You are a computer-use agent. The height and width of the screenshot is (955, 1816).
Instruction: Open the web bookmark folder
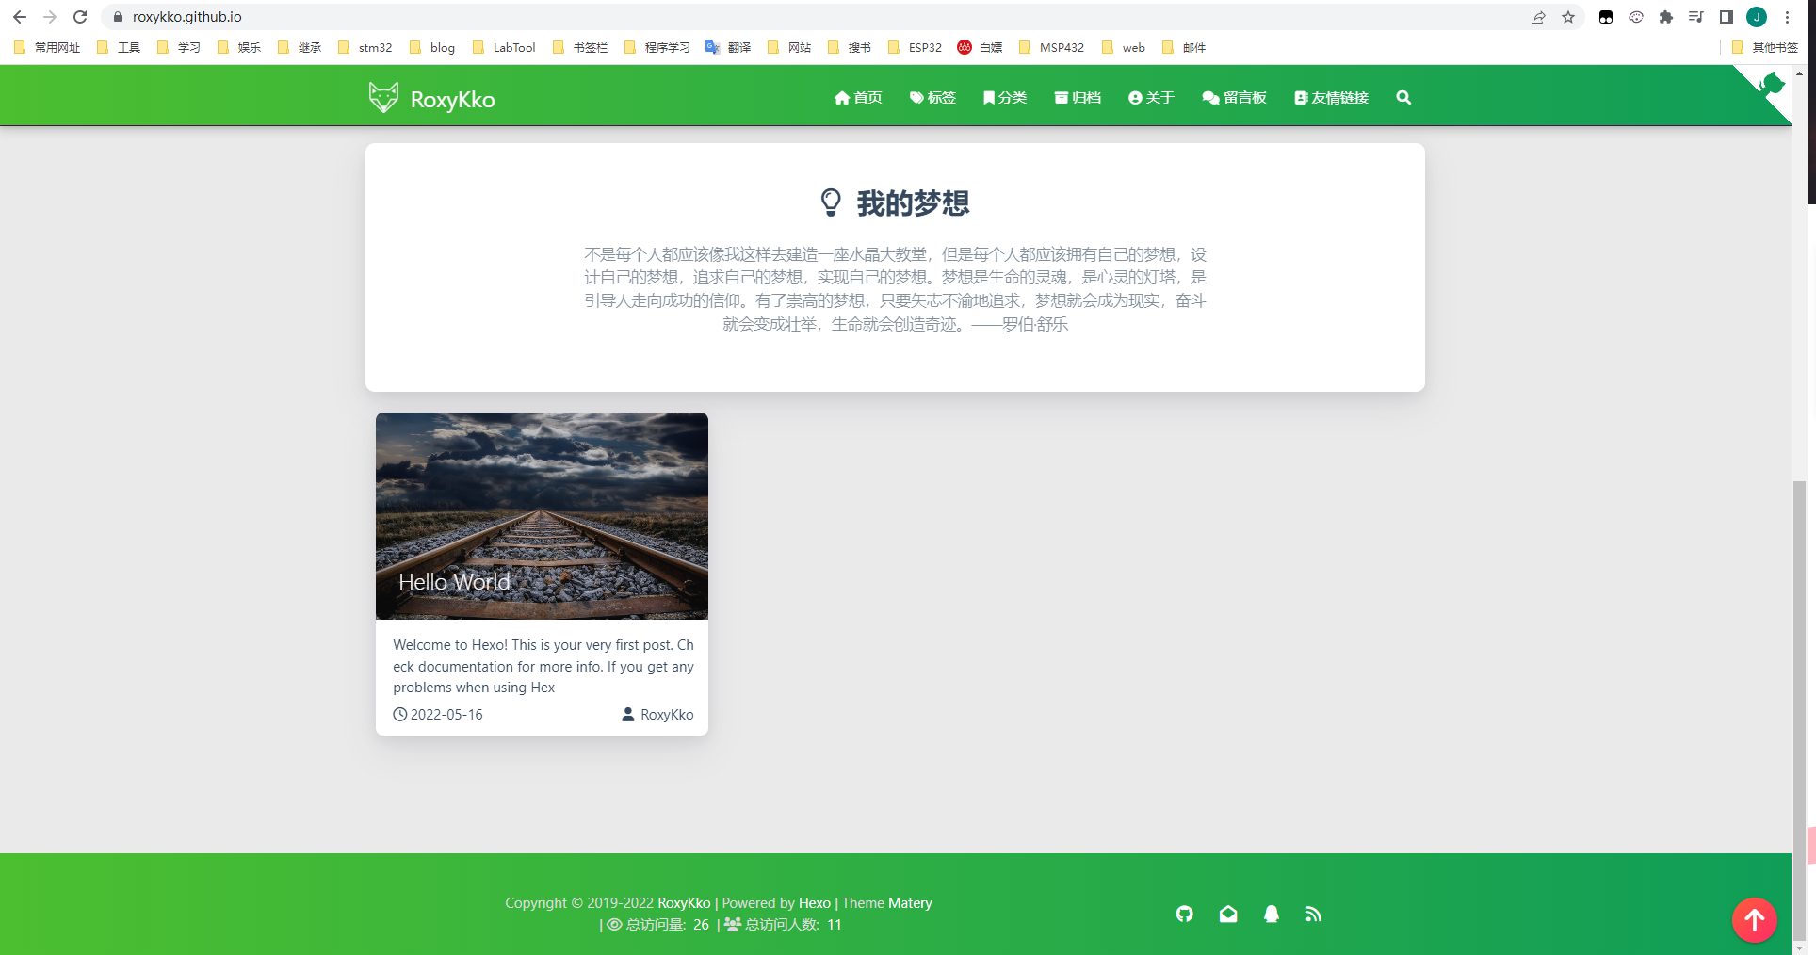coord(1124,47)
